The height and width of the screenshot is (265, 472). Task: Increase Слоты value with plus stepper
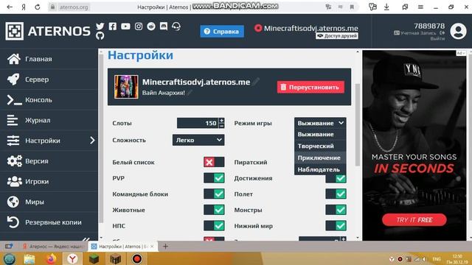point(221,121)
